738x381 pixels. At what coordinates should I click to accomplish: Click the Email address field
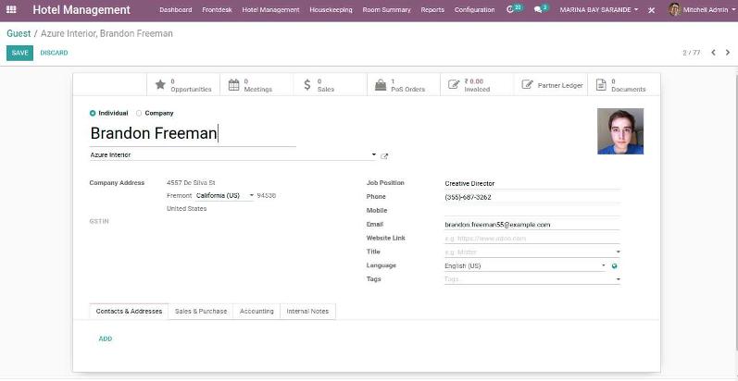click(532, 225)
